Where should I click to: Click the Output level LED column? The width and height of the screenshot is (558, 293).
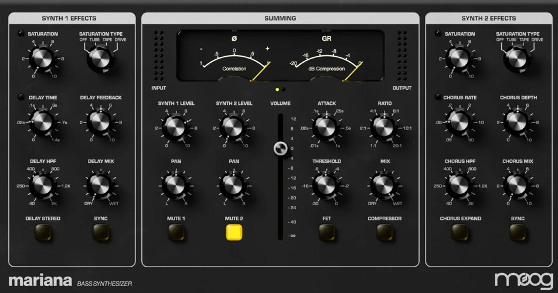click(x=402, y=56)
